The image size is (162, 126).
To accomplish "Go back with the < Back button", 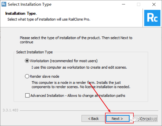I will pyautogui.click(x=93, y=118).
